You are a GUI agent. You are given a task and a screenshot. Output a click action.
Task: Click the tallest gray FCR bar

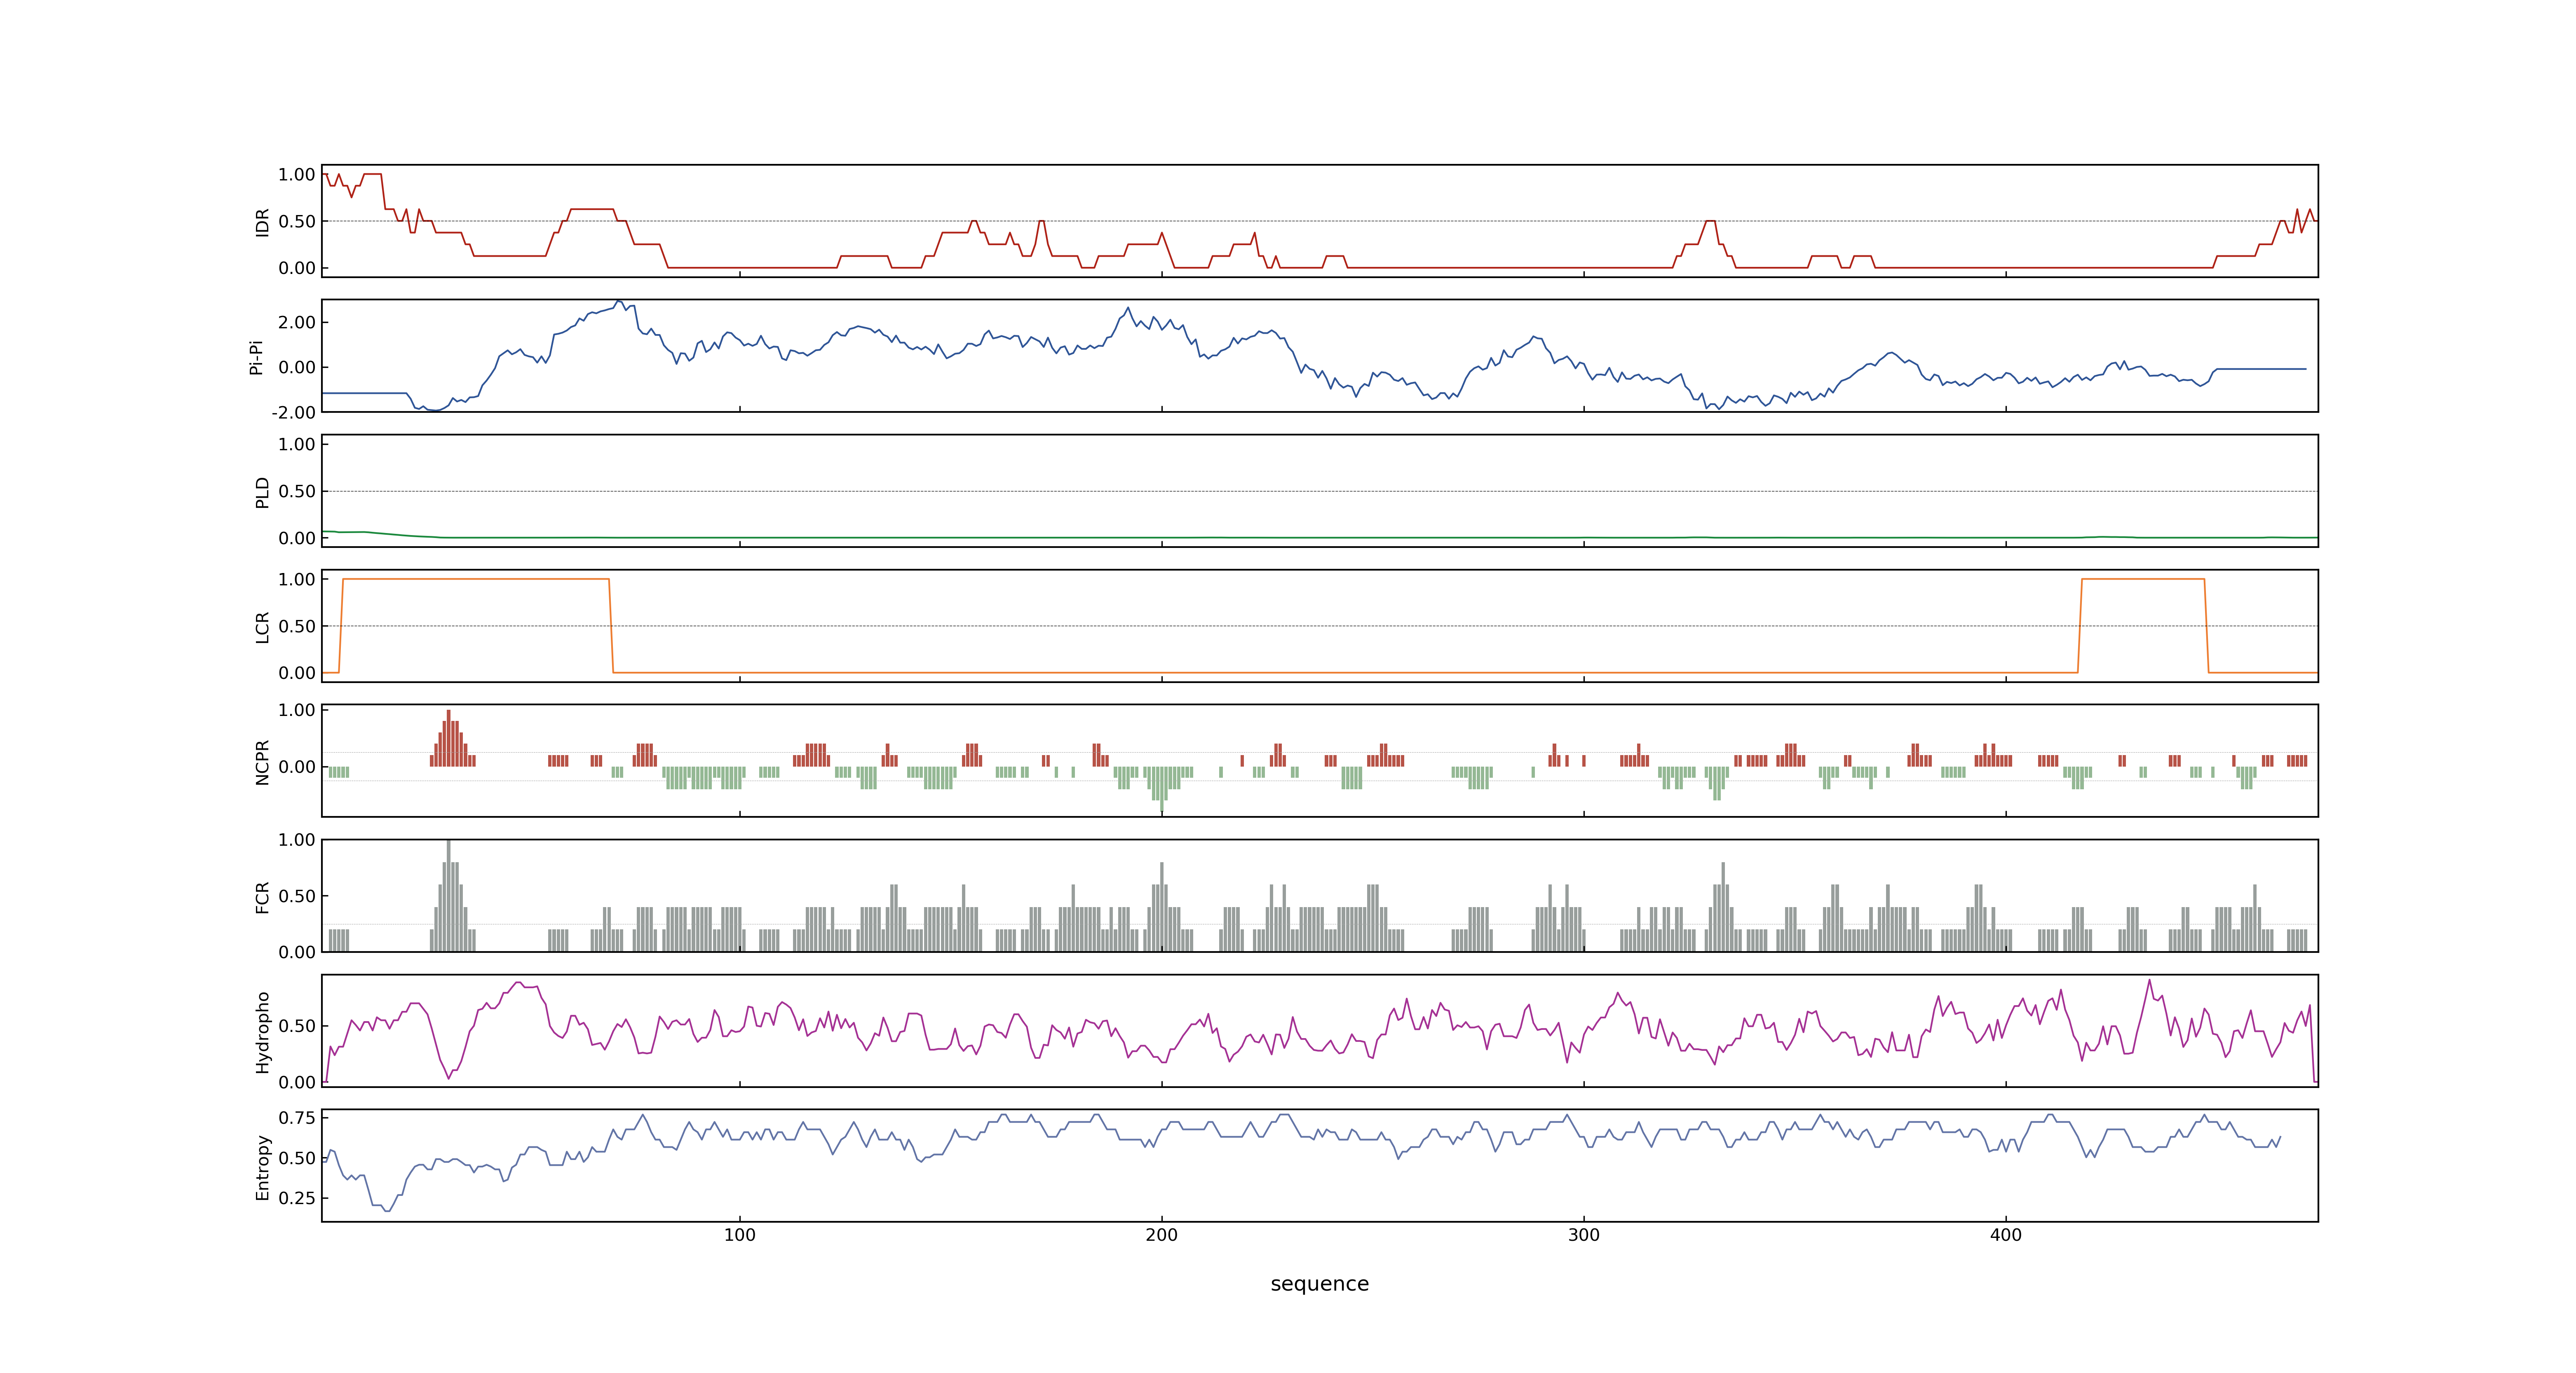pos(448,895)
